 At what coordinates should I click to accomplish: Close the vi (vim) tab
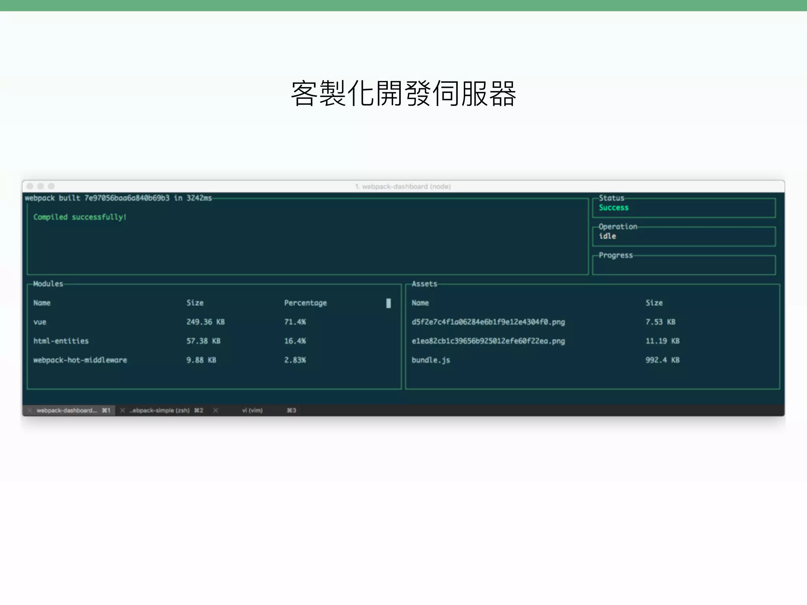pos(216,410)
